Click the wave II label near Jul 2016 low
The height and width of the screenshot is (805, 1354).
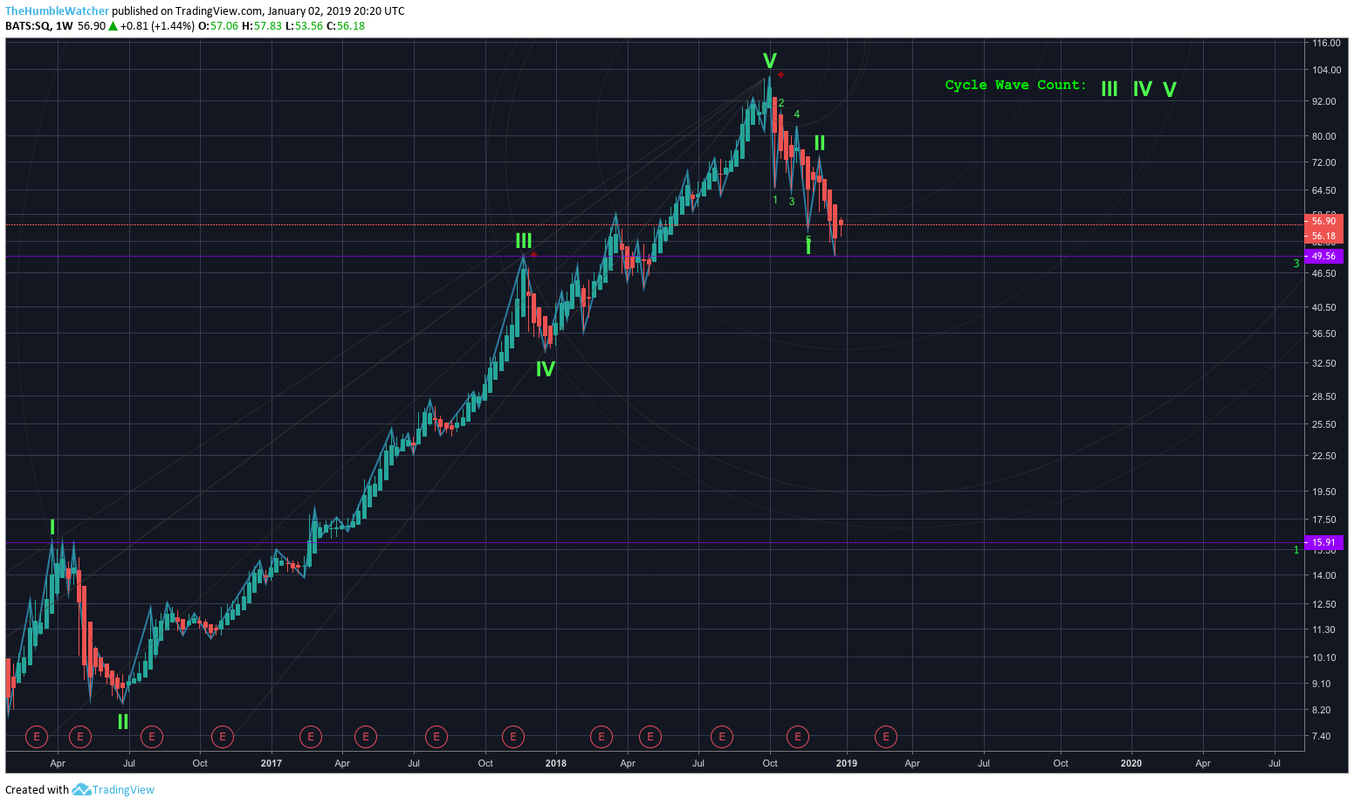[123, 722]
